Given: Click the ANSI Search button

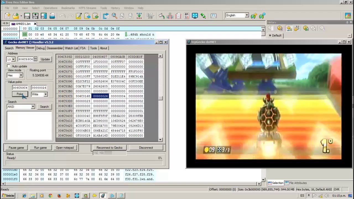Looking at the screenshot, I should click(44, 107).
